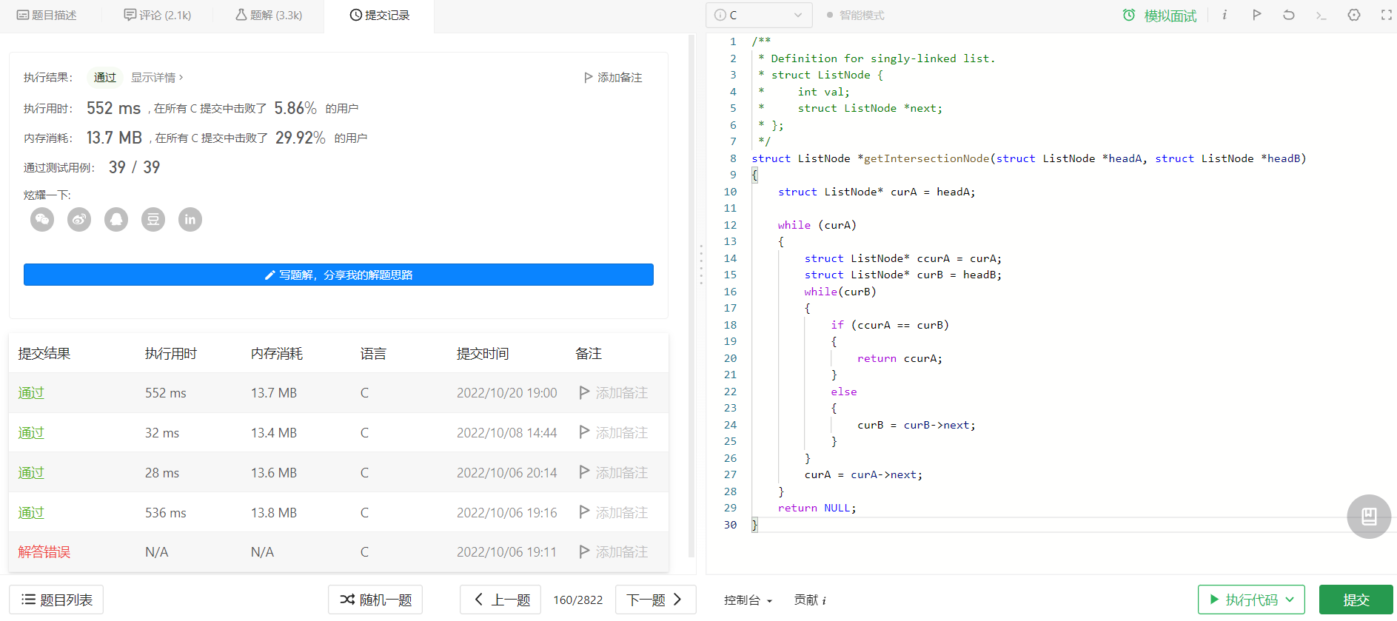Start 模拟面试 mock interview
The height and width of the screenshot is (621, 1397).
point(1160,16)
